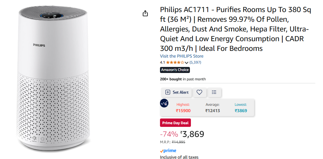
Task: Click the Average price ₹12413 value
Action: pyautogui.click(x=212, y=111)
